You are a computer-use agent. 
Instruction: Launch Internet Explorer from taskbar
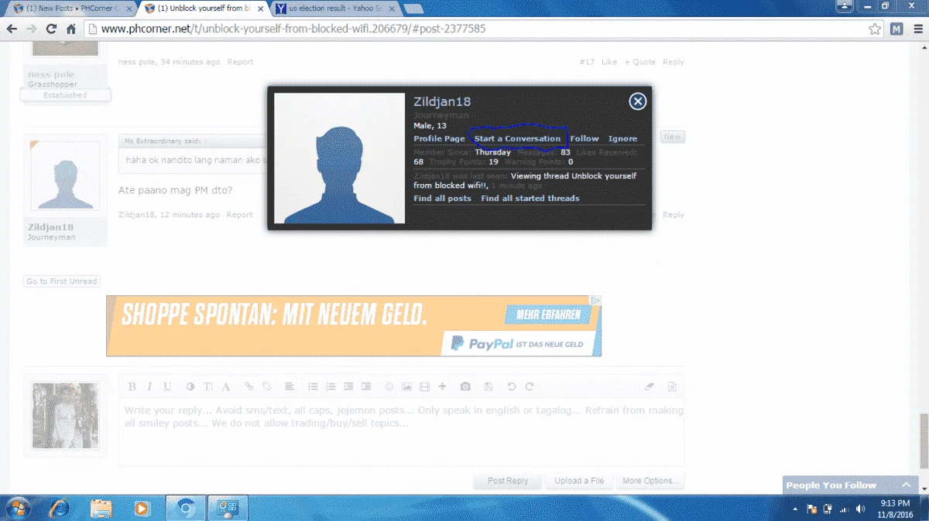tap(60, 508)
